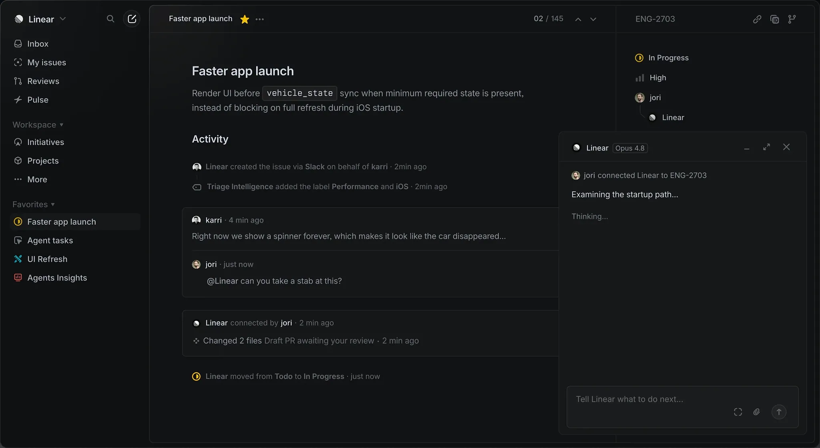
Task: Open the Changed 2 files entry
Action: [232, 341]
